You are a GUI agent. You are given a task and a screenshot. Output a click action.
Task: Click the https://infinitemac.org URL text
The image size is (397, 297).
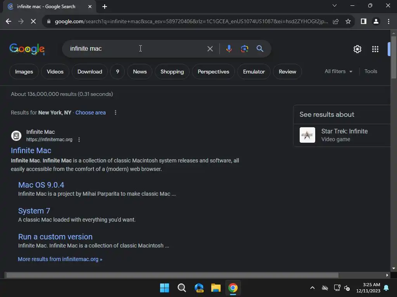click(x=49, y=140)
